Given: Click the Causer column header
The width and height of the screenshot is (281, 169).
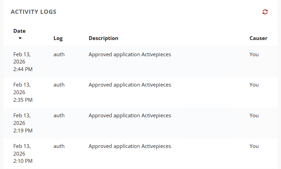Looking at the screenshot, I should pyautogui.click(x=258, y=38).
